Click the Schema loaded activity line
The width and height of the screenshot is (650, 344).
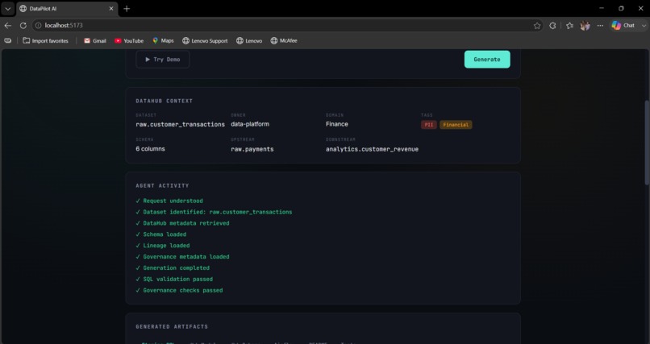(160, 234)
